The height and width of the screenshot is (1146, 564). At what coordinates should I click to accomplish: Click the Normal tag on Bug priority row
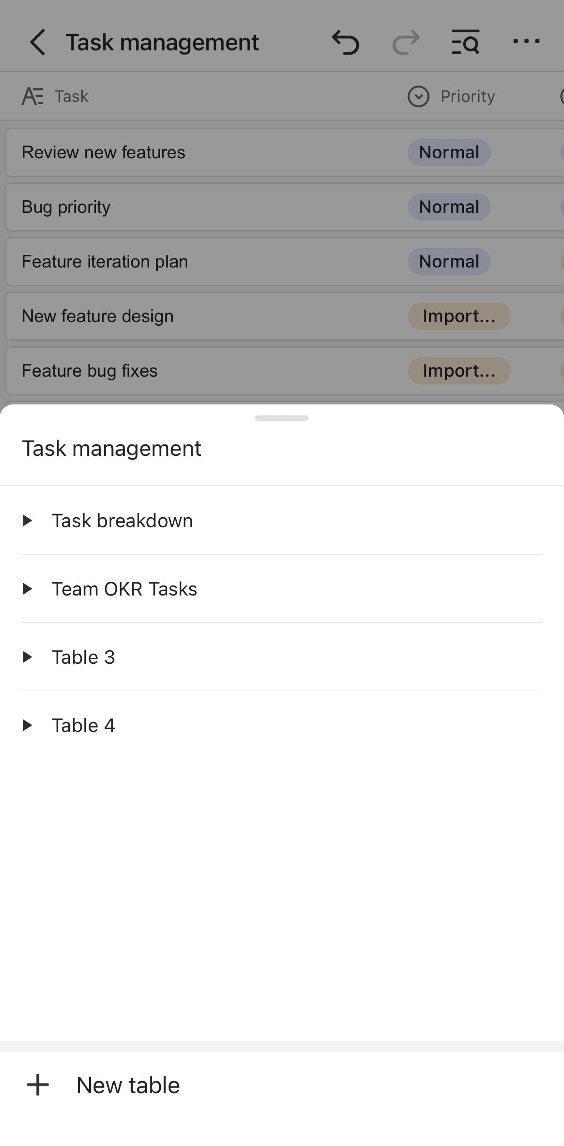449,207
